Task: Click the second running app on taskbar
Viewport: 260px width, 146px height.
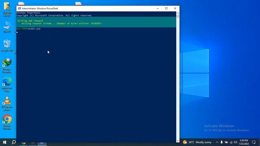Action: point(32,144)
